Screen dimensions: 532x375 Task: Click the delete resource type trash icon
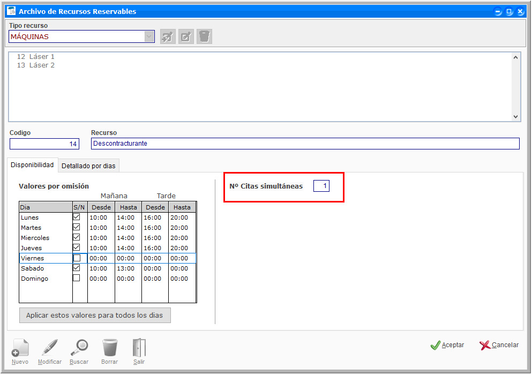(204, 36)
